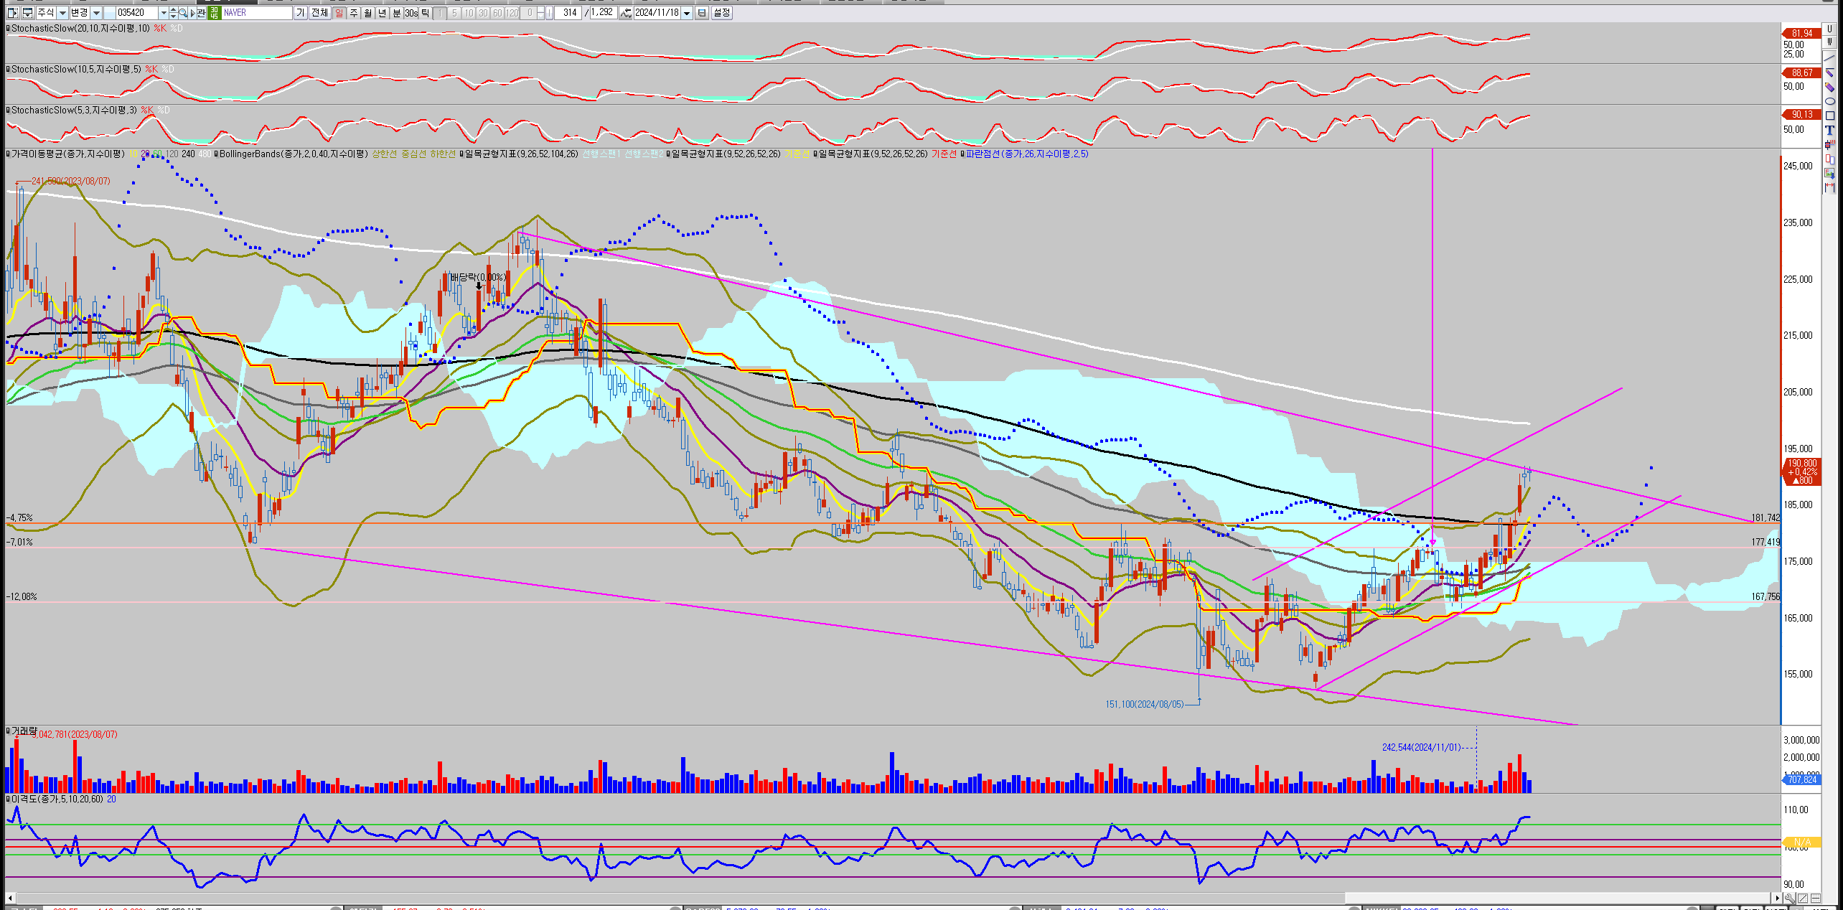Click the horizontal scrollbar right arrow
The image size is (1843, 910).
[x=1777, y=898]
